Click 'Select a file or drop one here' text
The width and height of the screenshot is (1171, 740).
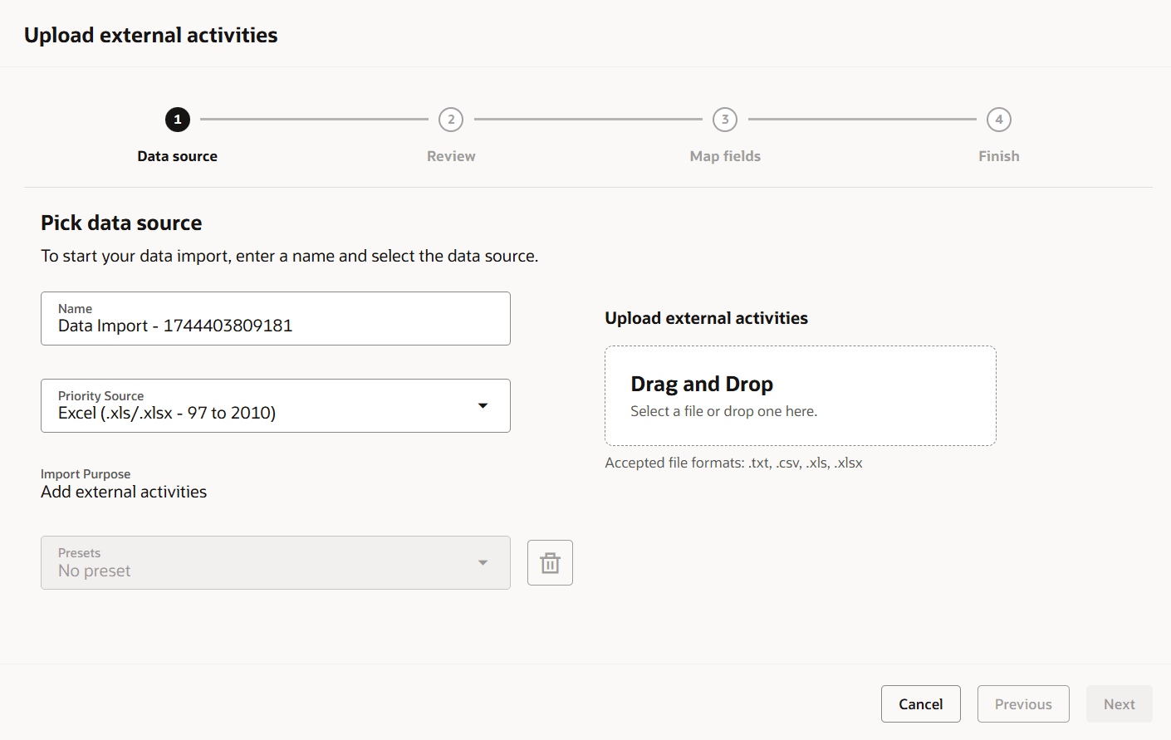pyautogui.click(x=723, y=411)
